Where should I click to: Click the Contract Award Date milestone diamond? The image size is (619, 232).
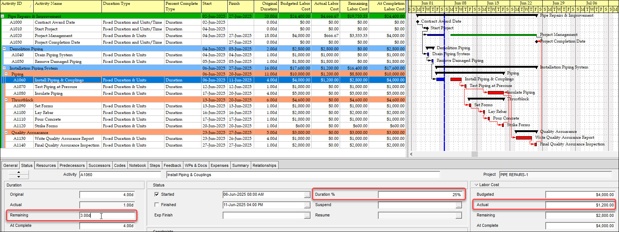pos(418,22)
